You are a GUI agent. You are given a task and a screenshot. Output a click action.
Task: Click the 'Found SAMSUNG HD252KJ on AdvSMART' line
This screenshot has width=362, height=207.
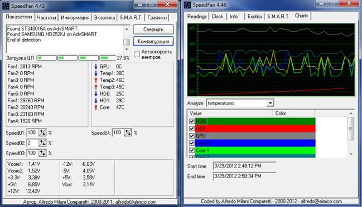tap(52, 34)
